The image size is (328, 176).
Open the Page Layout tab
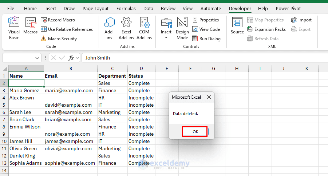95,9
